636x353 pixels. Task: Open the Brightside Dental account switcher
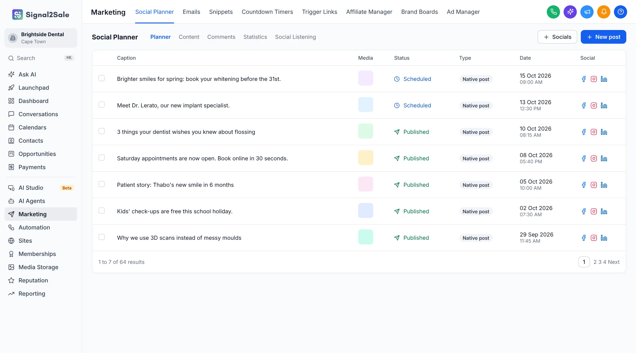click(41, 38)
